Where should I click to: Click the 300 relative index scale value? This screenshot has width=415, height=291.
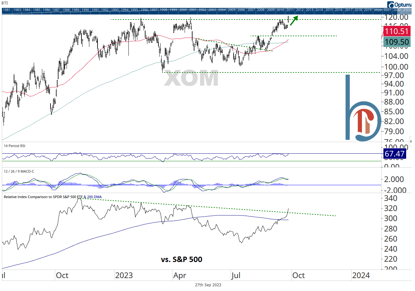click(x=390, y=218)
